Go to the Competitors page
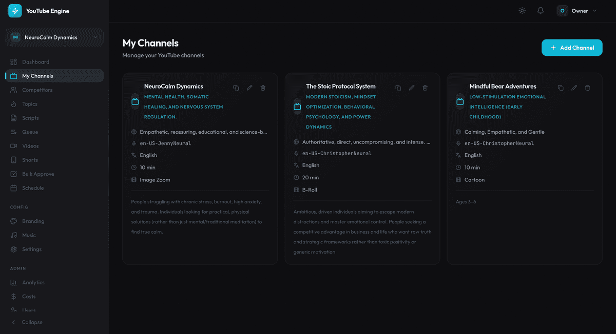 click(54, 90)
